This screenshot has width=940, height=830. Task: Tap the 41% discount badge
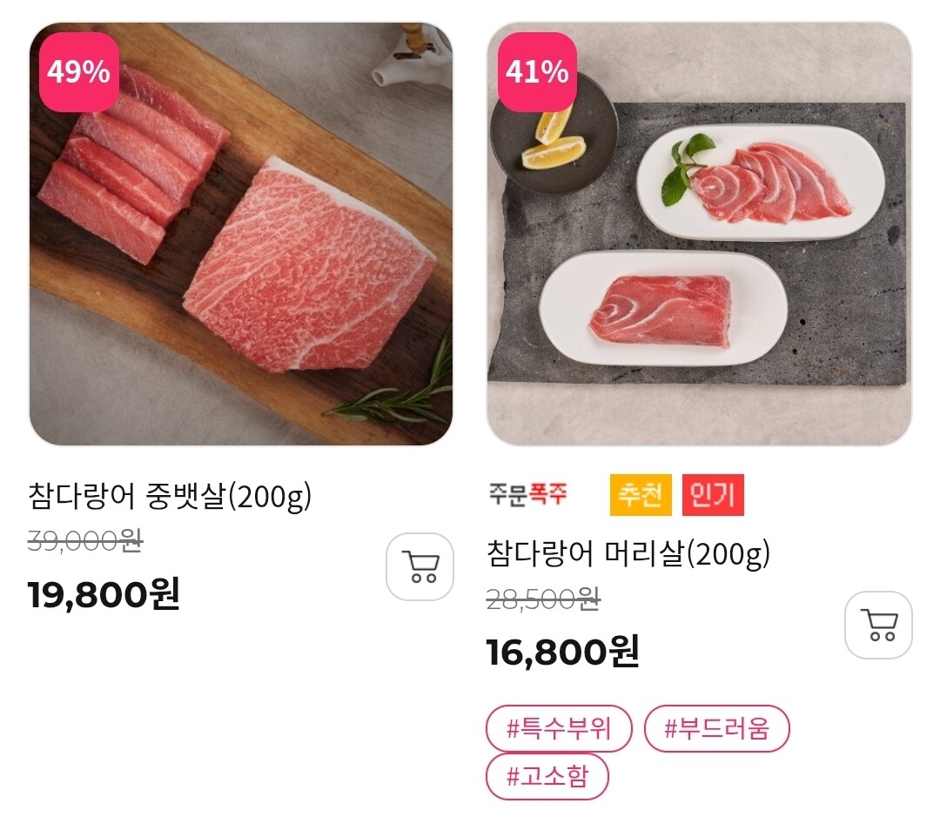pos(536,72)
